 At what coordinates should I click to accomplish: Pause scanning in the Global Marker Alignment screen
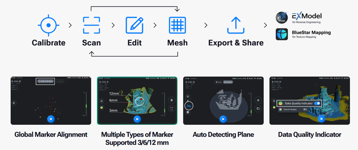point(51,119)
